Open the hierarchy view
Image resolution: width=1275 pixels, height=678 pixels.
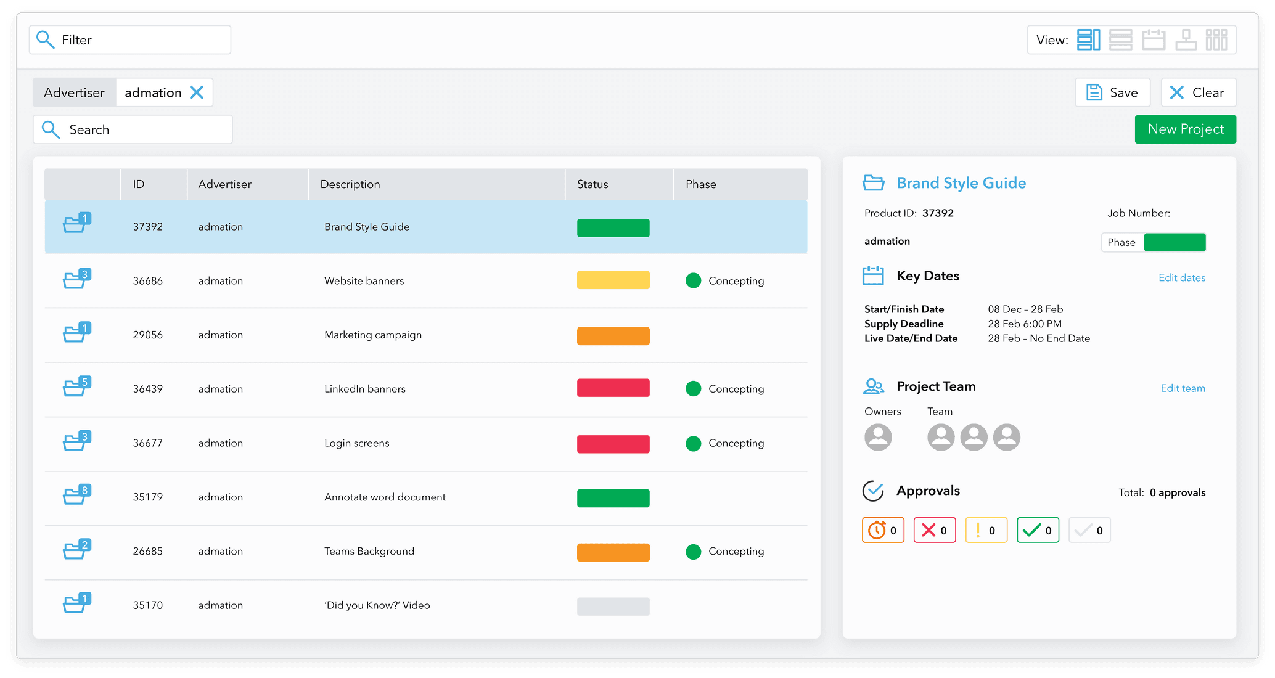coord(1186,39)
